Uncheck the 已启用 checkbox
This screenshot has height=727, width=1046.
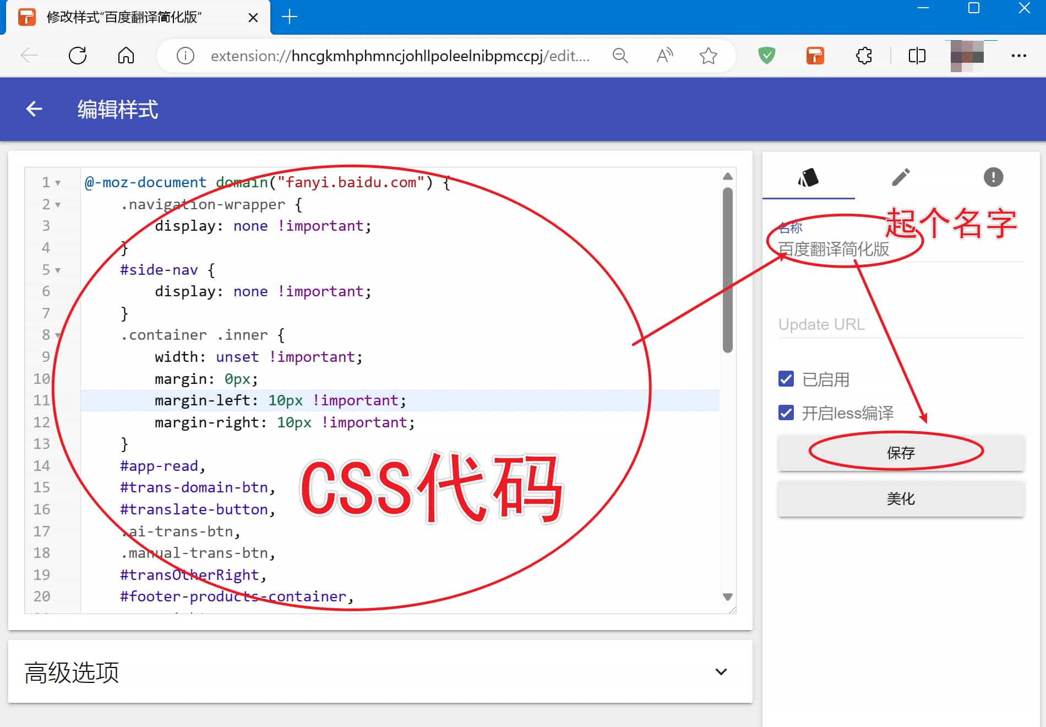click(x=786, y=379)
